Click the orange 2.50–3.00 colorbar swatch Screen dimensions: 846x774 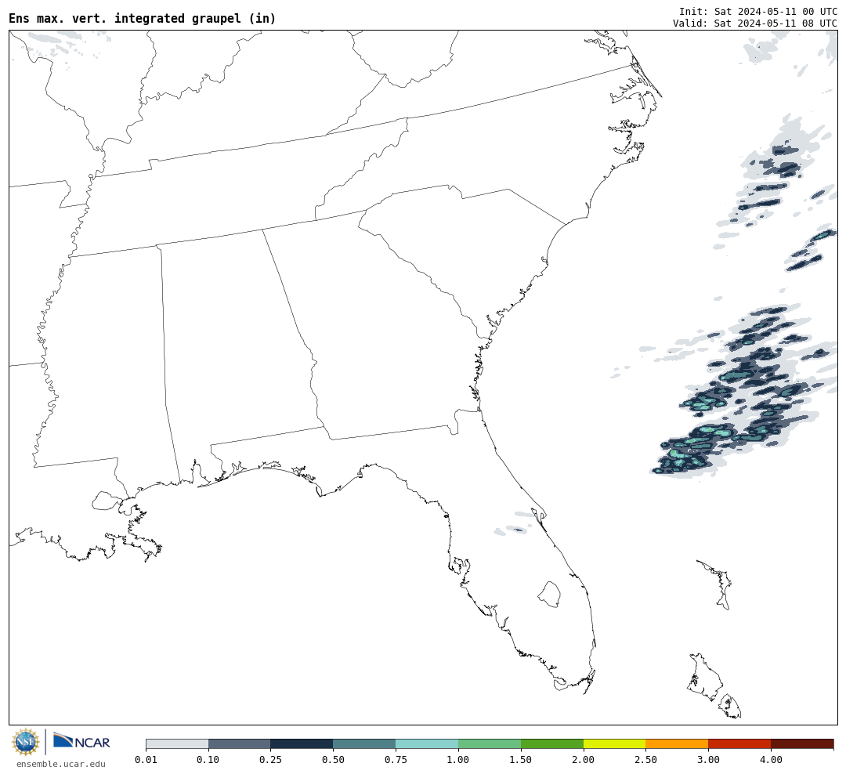(x=677, y=744)
